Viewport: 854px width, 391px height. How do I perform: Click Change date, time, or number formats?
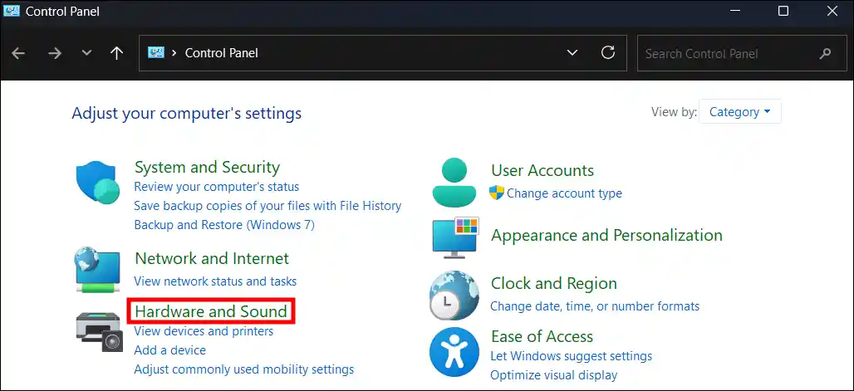[595, 306]
